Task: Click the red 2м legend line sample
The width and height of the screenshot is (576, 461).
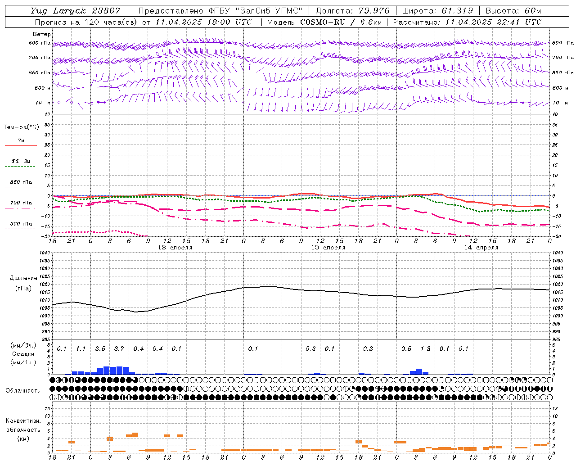Action: [21, 146]
